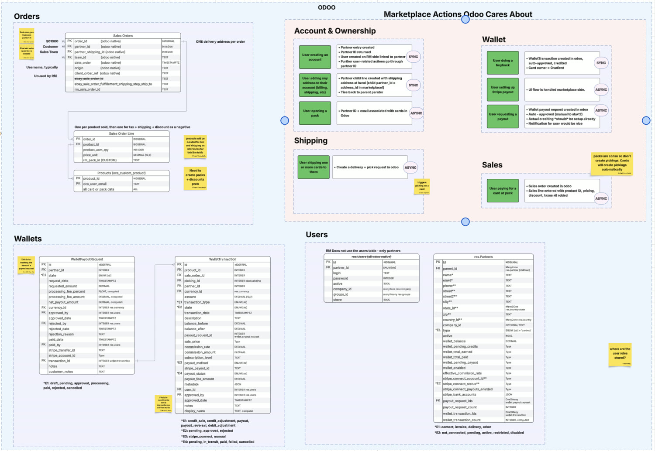Click 'balance_before' row in WalletTransaction

(223, 324)
